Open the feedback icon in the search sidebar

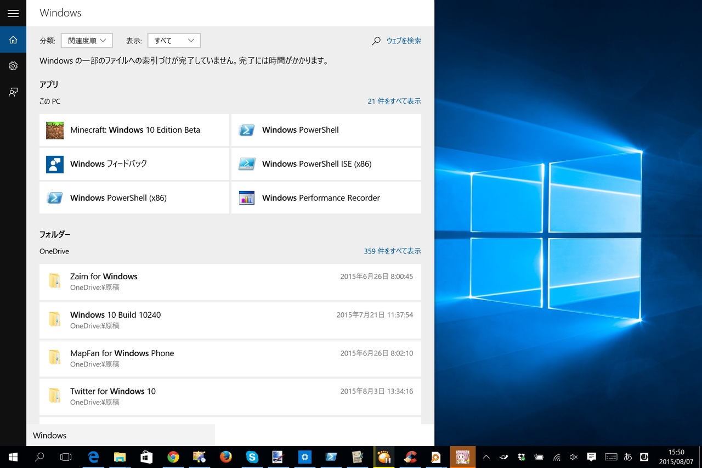pyautogui.click(x=13, y=92)
